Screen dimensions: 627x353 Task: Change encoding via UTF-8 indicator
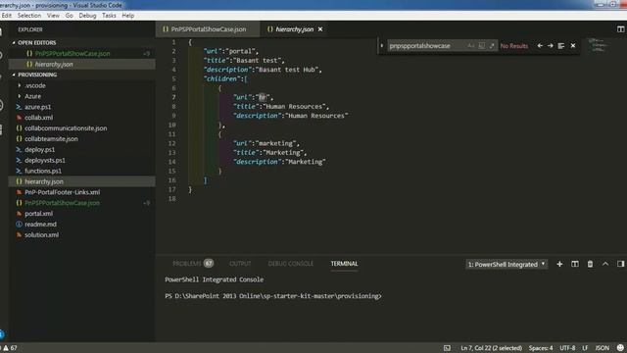(x=567, y=348)
